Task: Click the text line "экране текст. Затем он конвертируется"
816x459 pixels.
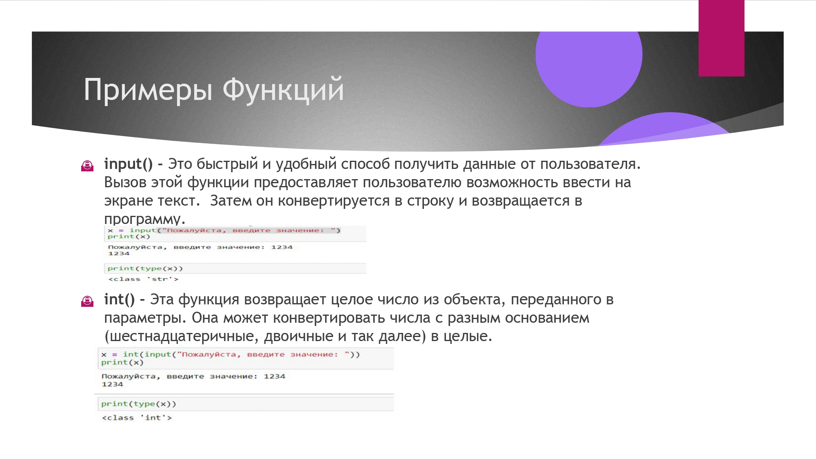Action: pos(247,201)
